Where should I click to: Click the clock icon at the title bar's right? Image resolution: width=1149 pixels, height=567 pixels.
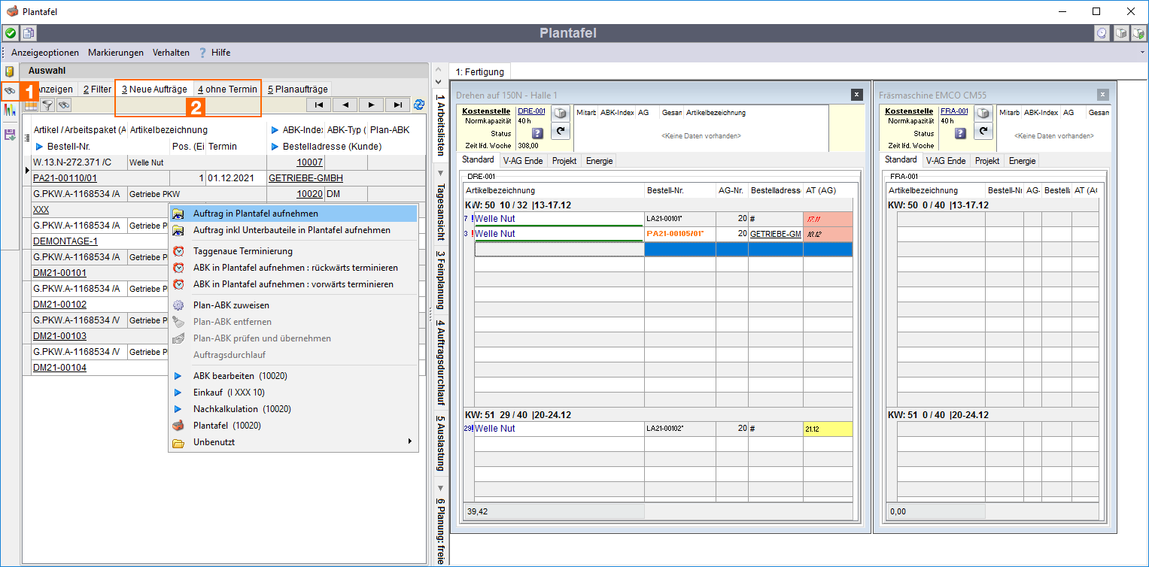click(x=1102, y=33)
